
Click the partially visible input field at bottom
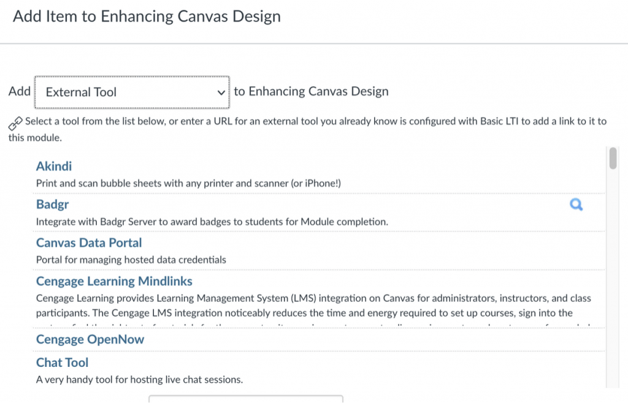(x=245, y=399)
